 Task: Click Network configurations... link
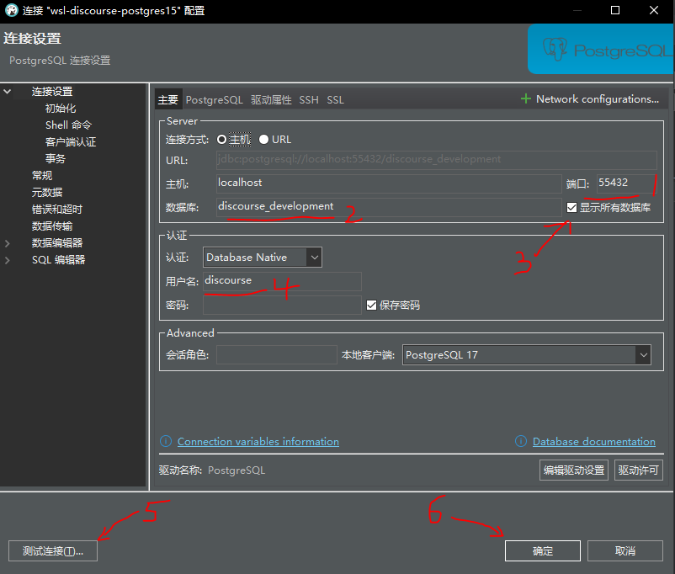click(598, 99)
